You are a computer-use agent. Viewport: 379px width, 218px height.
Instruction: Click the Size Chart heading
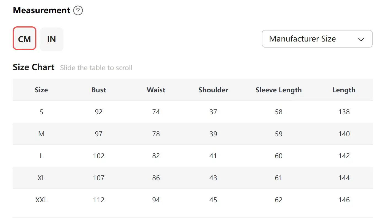[x=34, y=67]
